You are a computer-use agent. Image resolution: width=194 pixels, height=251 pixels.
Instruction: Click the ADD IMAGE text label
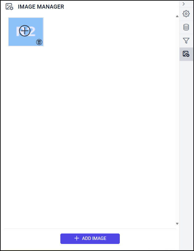94,238
